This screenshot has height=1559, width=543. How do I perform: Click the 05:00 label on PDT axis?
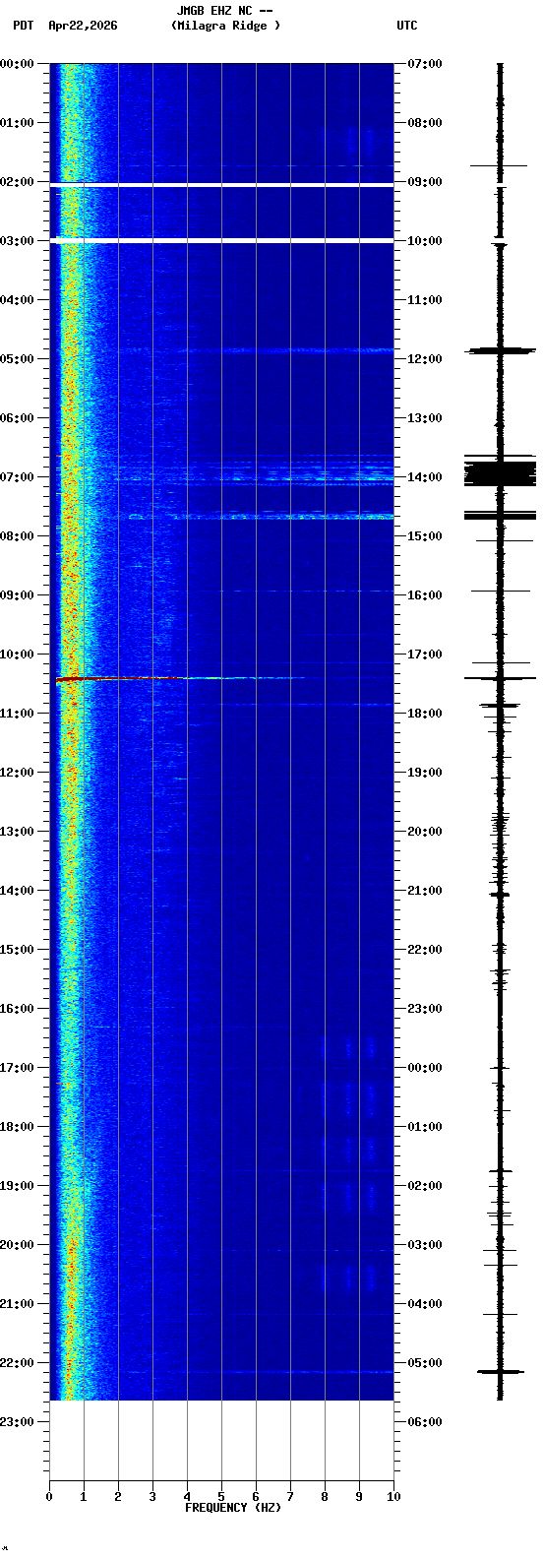coord(17,359)
